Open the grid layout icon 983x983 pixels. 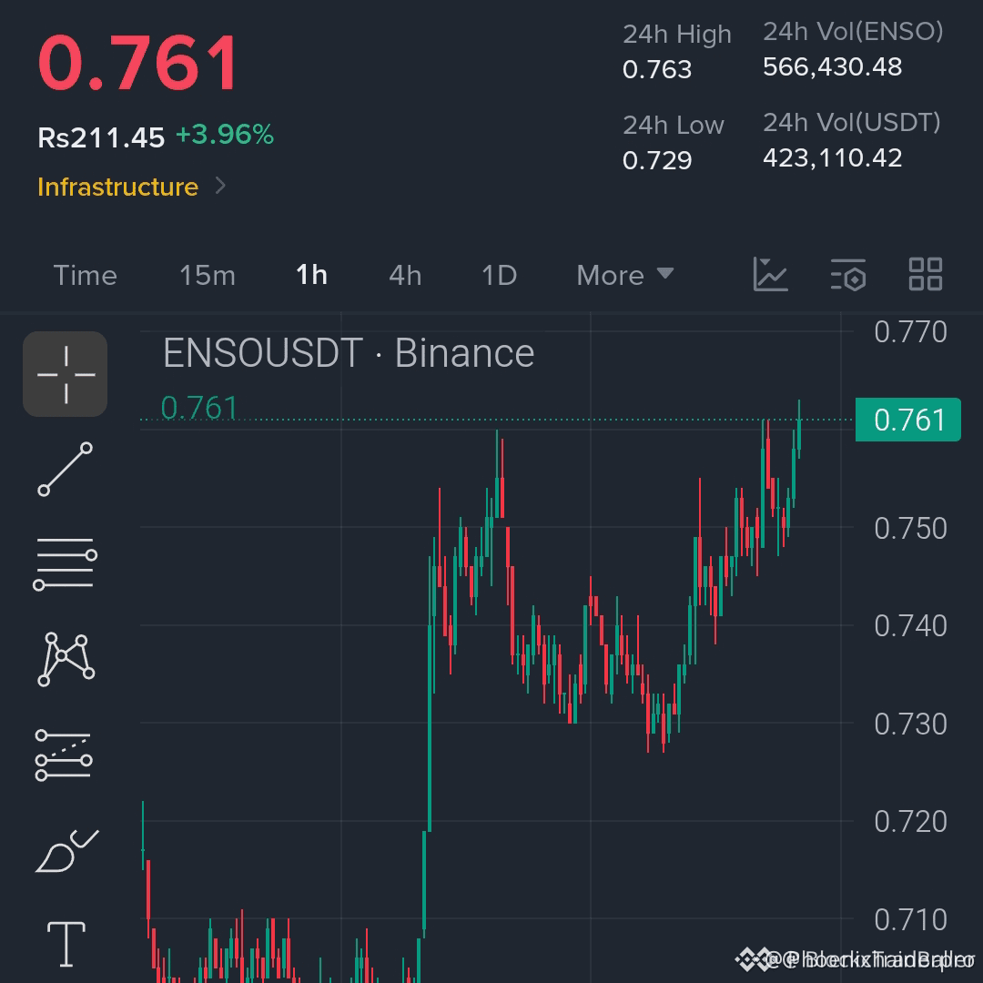coord(926,275)
